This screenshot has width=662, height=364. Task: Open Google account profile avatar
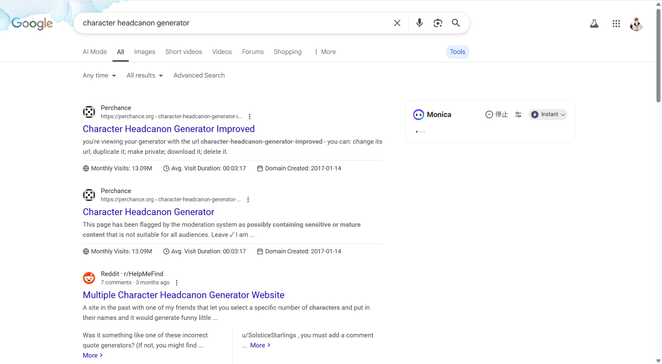pos(636,24)
